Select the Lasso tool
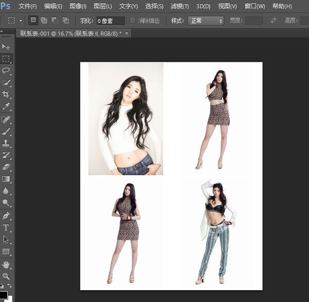 (x=6, y=71)
